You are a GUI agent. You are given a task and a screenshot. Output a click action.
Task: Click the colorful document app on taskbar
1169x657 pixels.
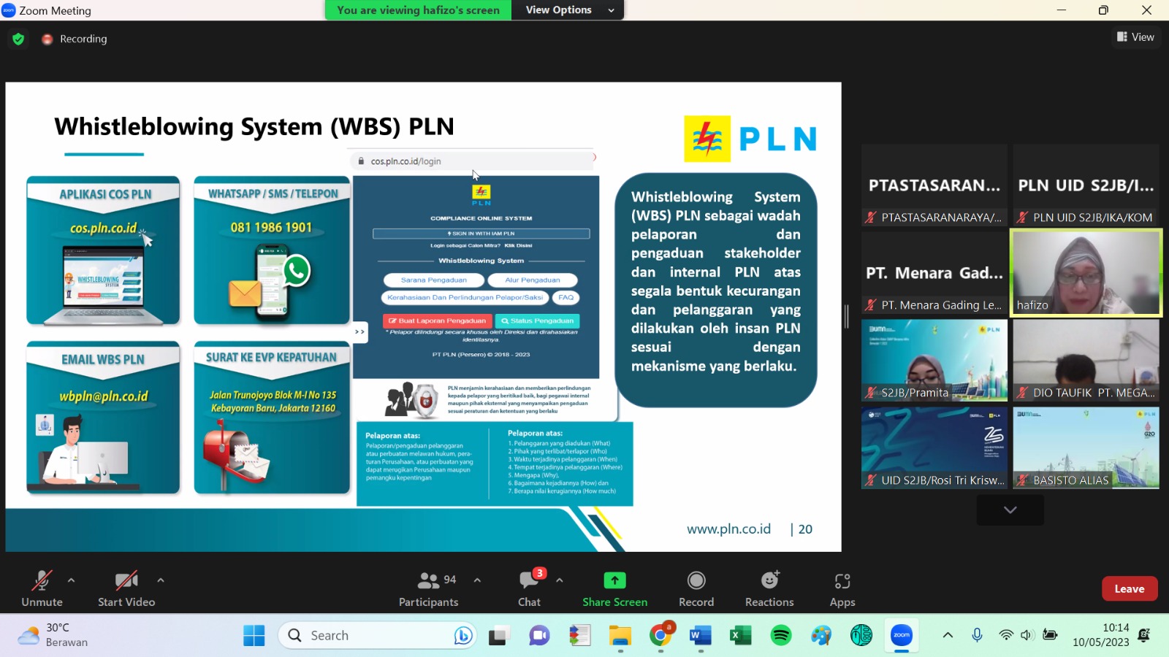(x=579, y=636)
